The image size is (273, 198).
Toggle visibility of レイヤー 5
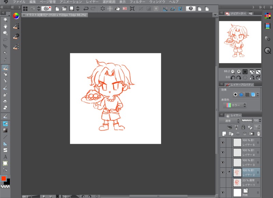223,142
